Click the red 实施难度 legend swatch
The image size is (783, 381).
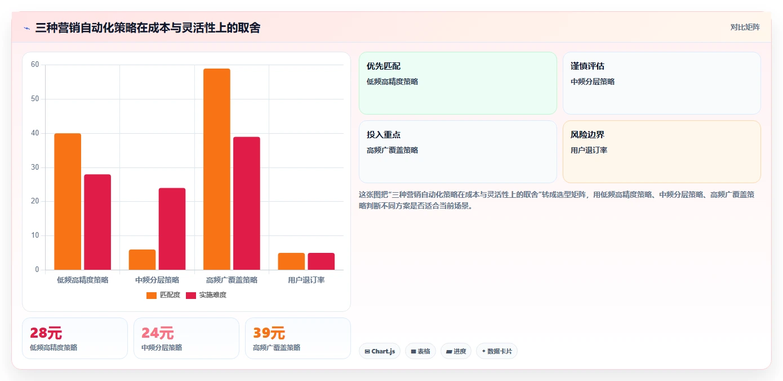coord(191,295)
